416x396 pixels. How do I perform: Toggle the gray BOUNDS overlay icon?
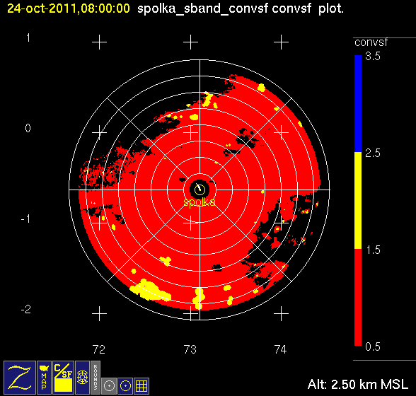96,378
